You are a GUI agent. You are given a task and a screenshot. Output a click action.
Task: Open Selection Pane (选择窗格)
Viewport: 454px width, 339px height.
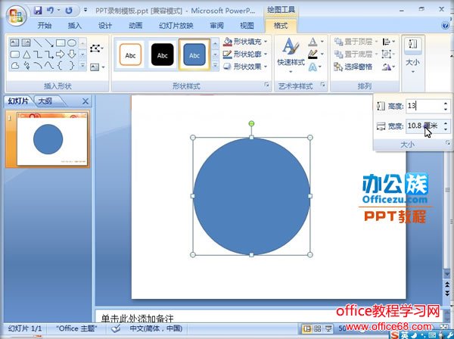(353, 67)
